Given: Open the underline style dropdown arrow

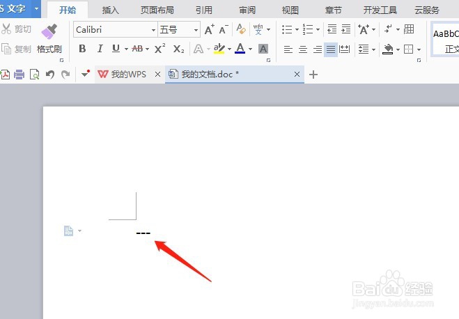Looking at the screenshot, I should click(126, 49).
